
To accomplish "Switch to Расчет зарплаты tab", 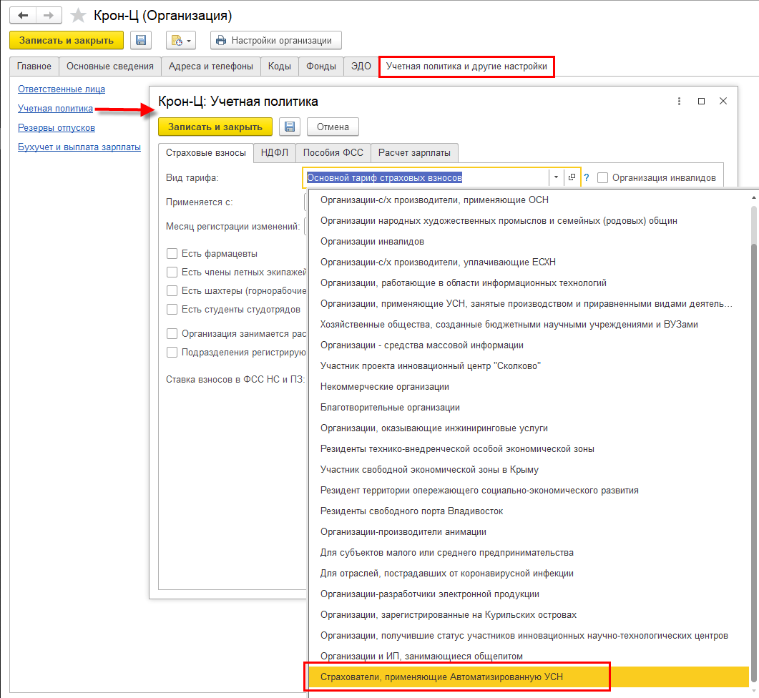I will [414, 153].
